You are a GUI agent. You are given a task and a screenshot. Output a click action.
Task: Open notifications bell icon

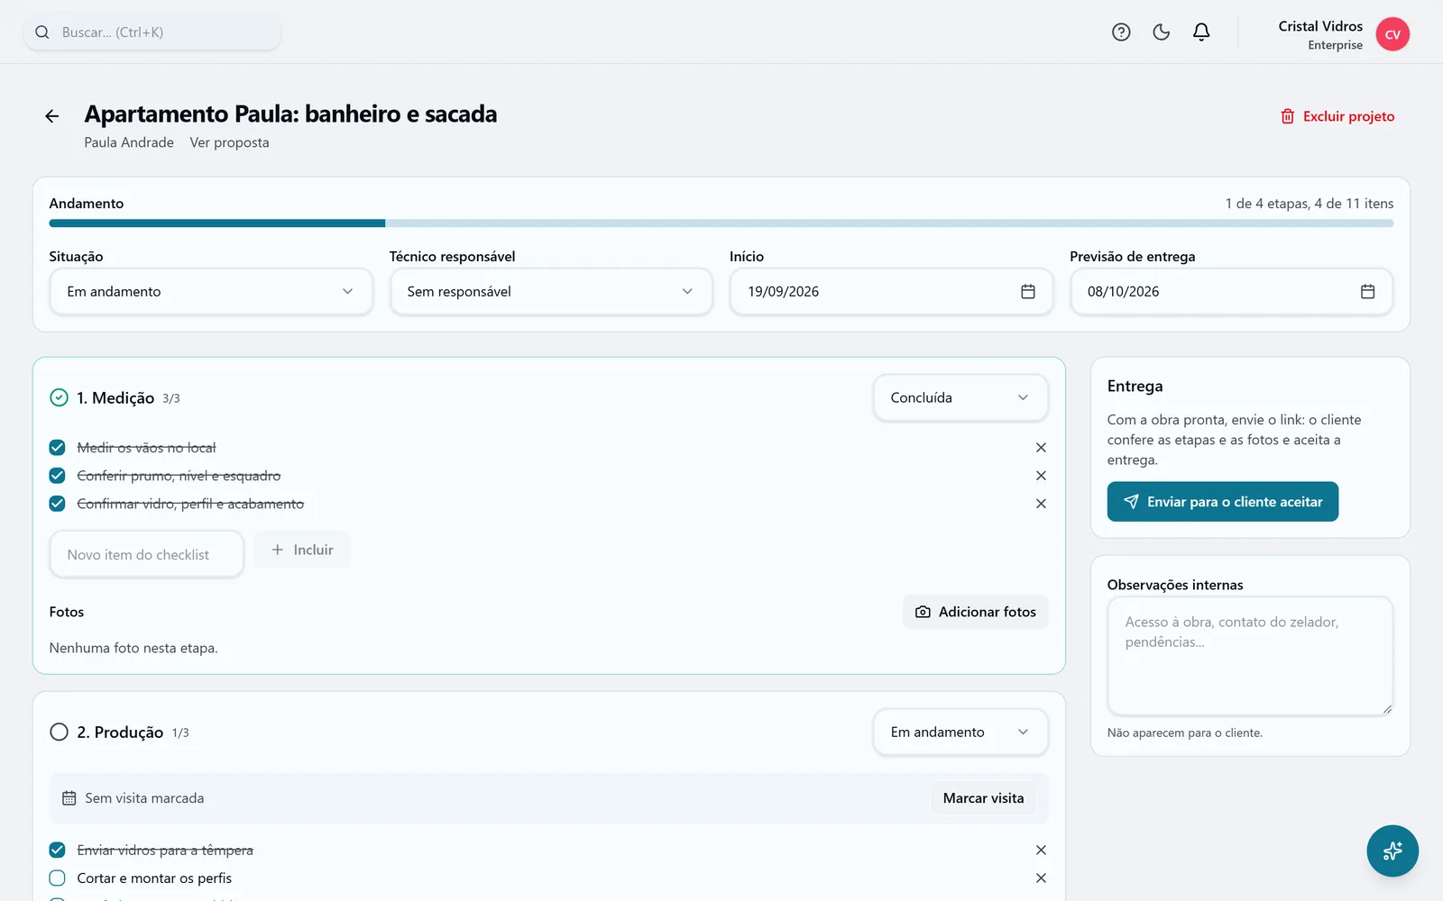[x=1201, y=32]
